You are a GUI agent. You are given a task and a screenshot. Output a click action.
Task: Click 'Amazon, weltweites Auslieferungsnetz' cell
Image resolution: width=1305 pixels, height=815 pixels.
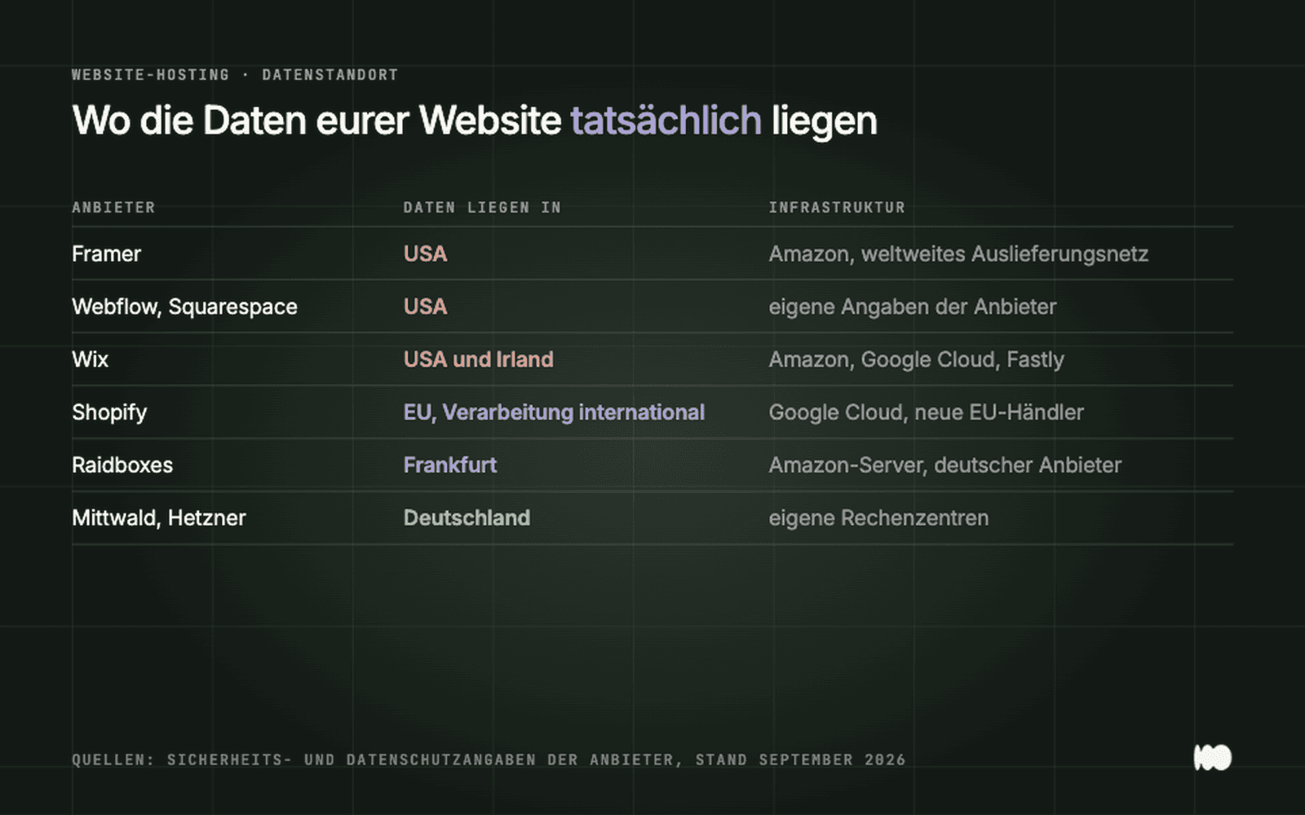pyautogui.click(x=958, y=254)
